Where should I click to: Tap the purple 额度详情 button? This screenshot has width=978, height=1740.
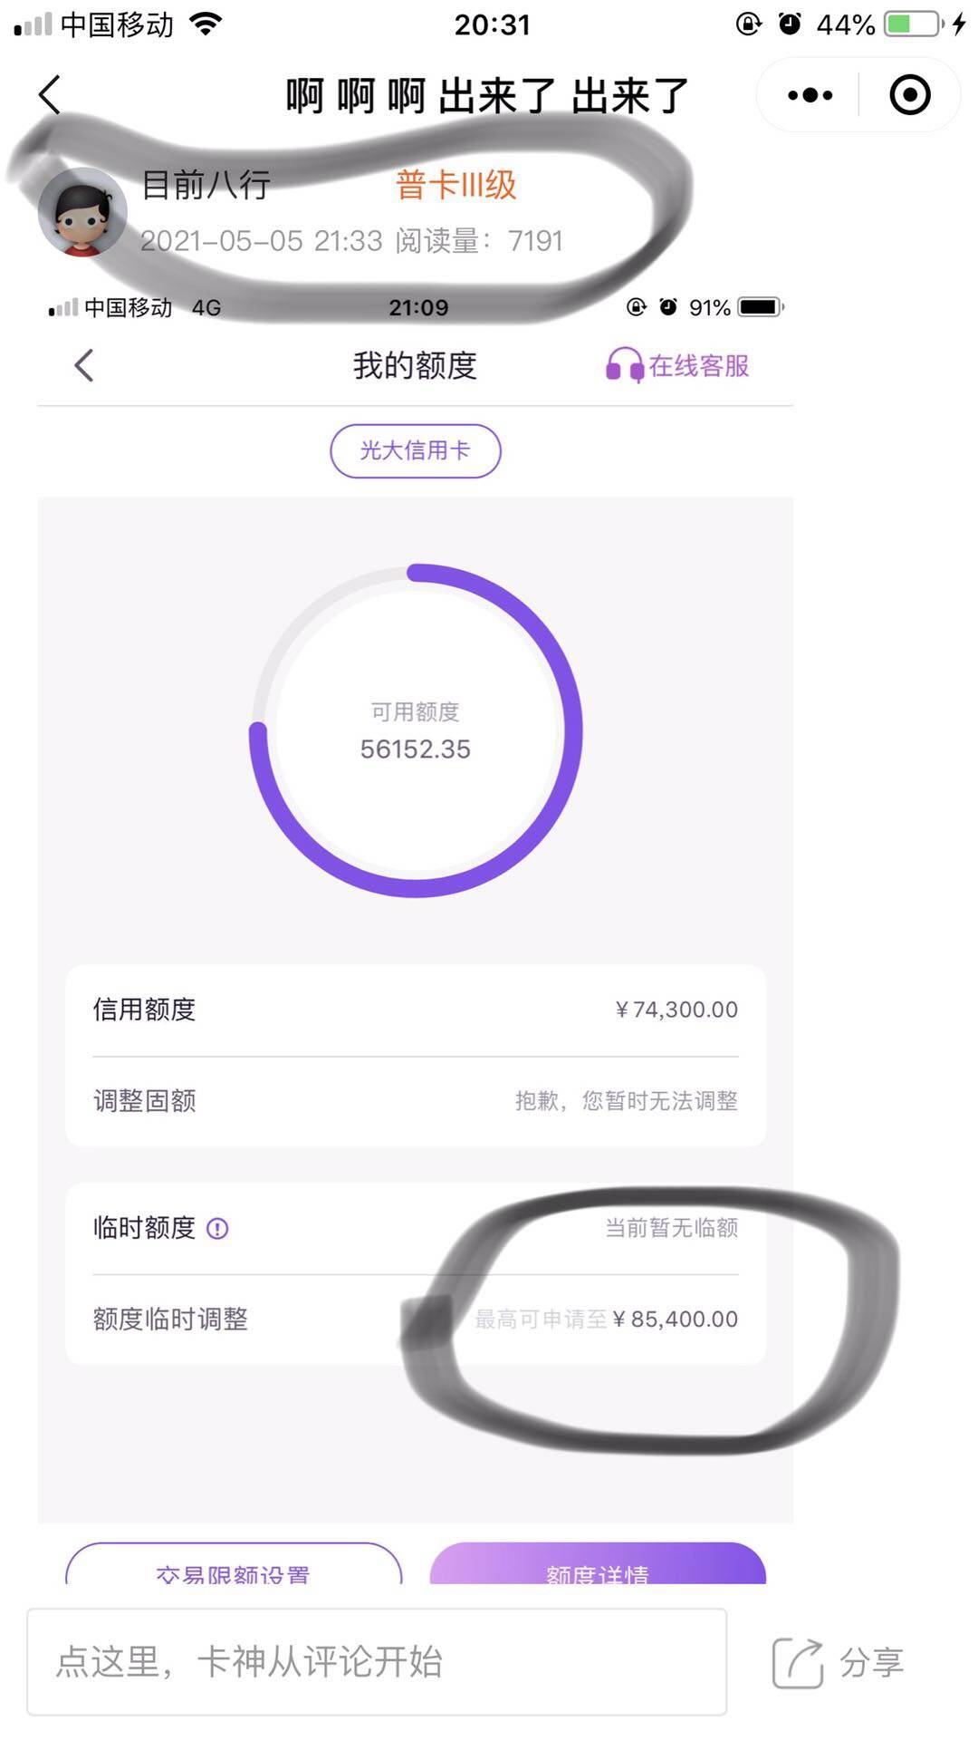click(x=598, y=1564)
